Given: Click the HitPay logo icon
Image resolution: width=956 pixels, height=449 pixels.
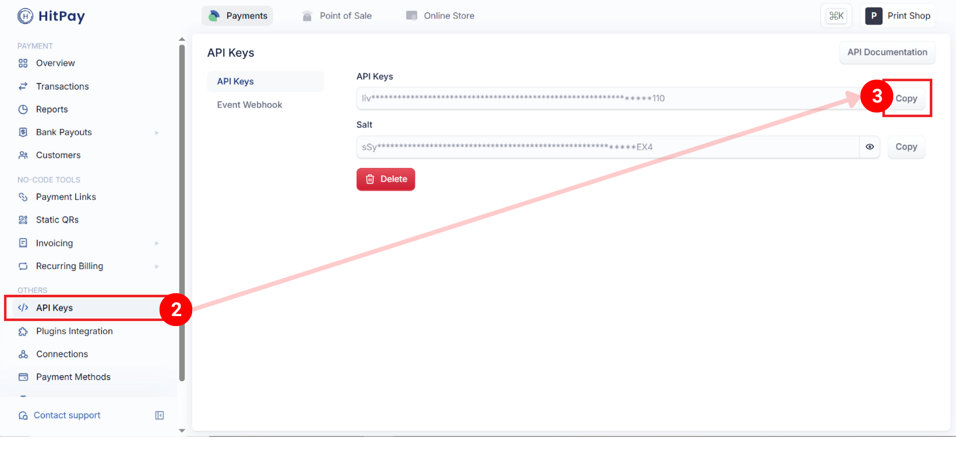Looking at the screenshot, I should tap(25, 16).
